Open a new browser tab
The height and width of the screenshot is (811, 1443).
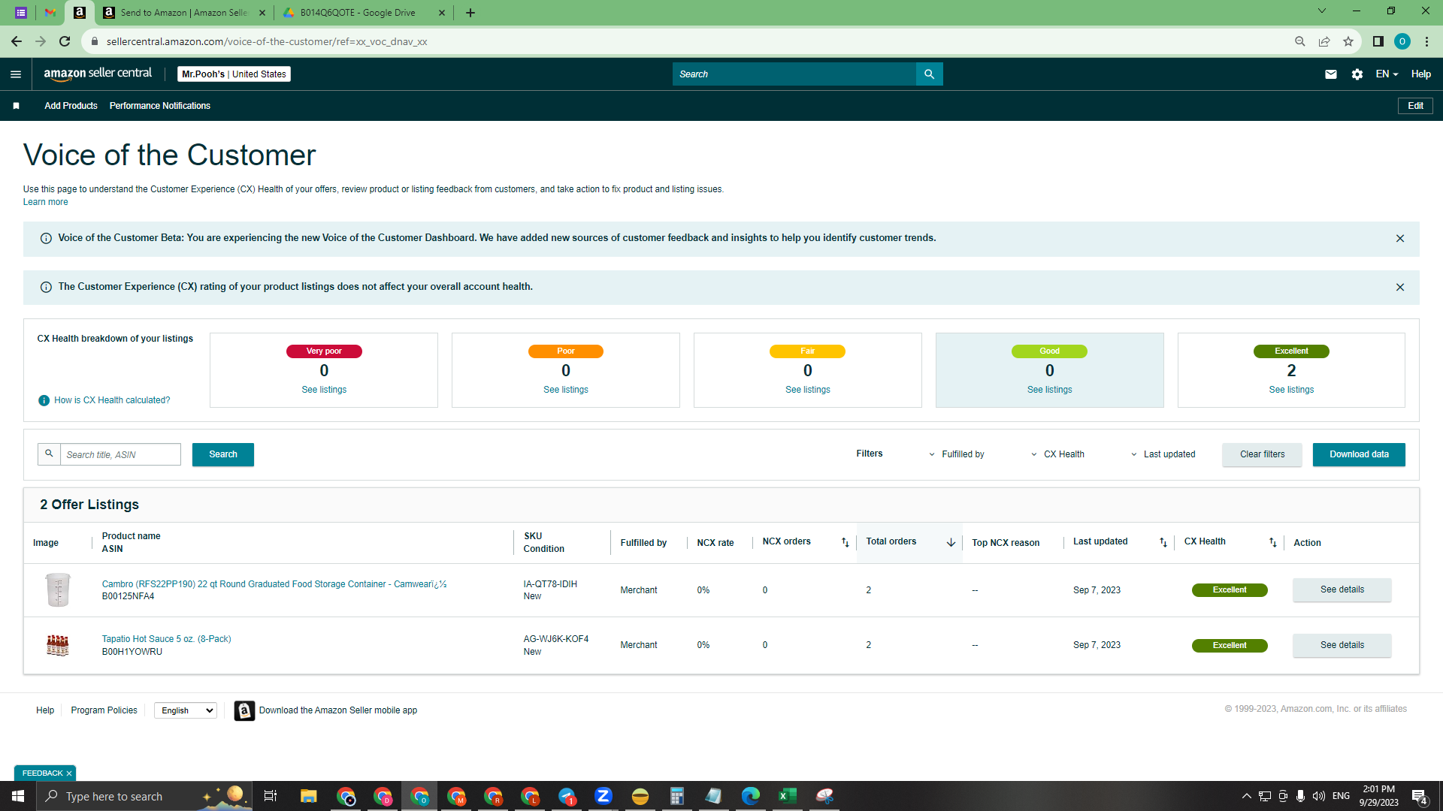(470, 13)
